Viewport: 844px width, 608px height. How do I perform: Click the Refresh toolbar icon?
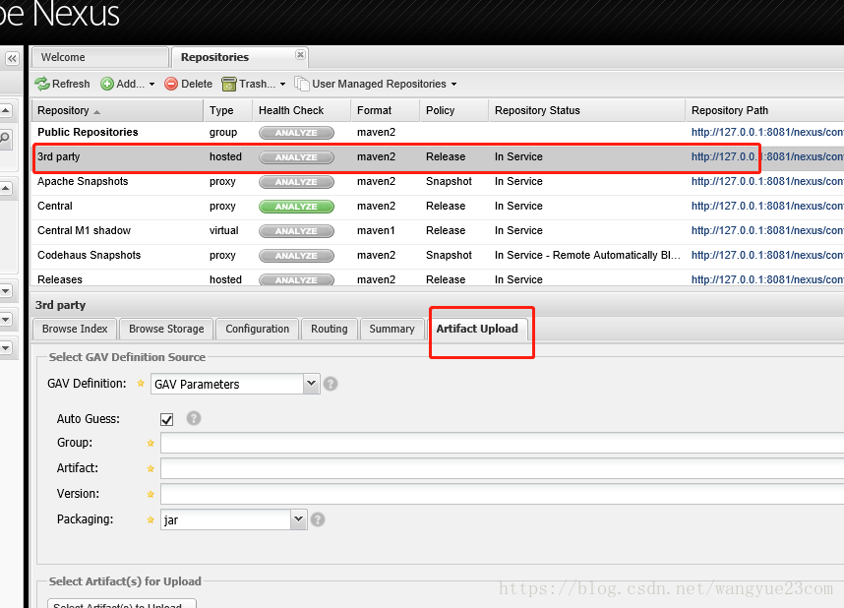coord(42,84)
